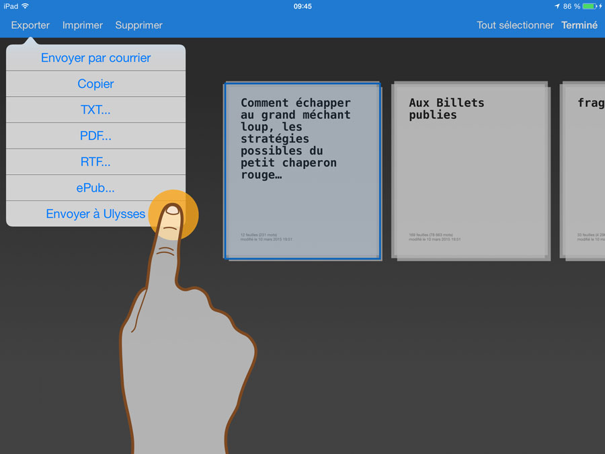Export as ePub…
The width and height of the screenshot is (605, 454).
pyautogui.click(x=95, y=188)
